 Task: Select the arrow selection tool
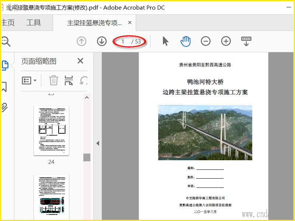tap(165, 41)
